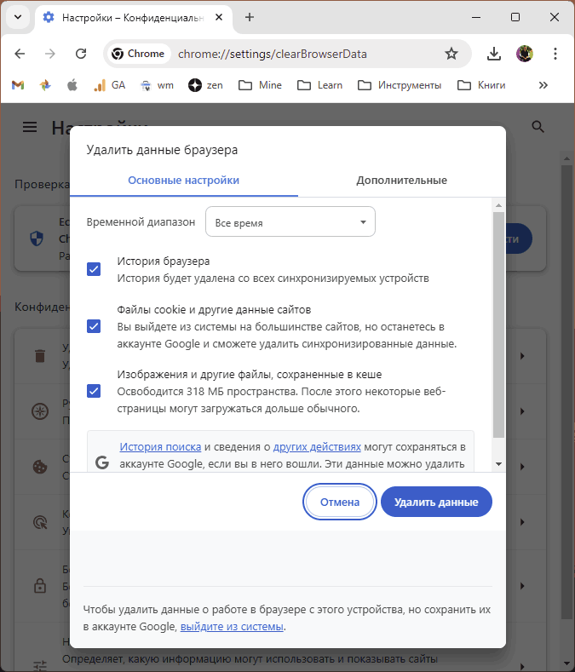Click the dialog scrollbar down arrow
The image size is (575, 672).
[x=498, y=464]
